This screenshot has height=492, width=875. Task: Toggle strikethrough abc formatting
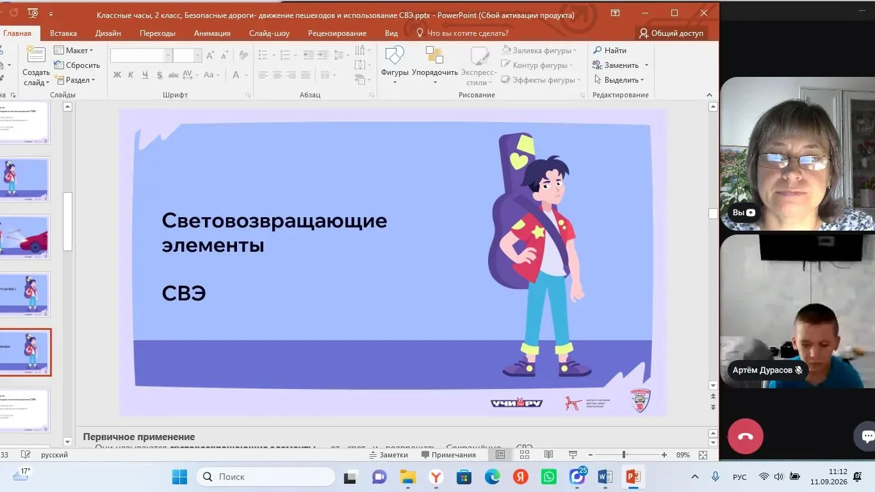click(x=174, y=75)
